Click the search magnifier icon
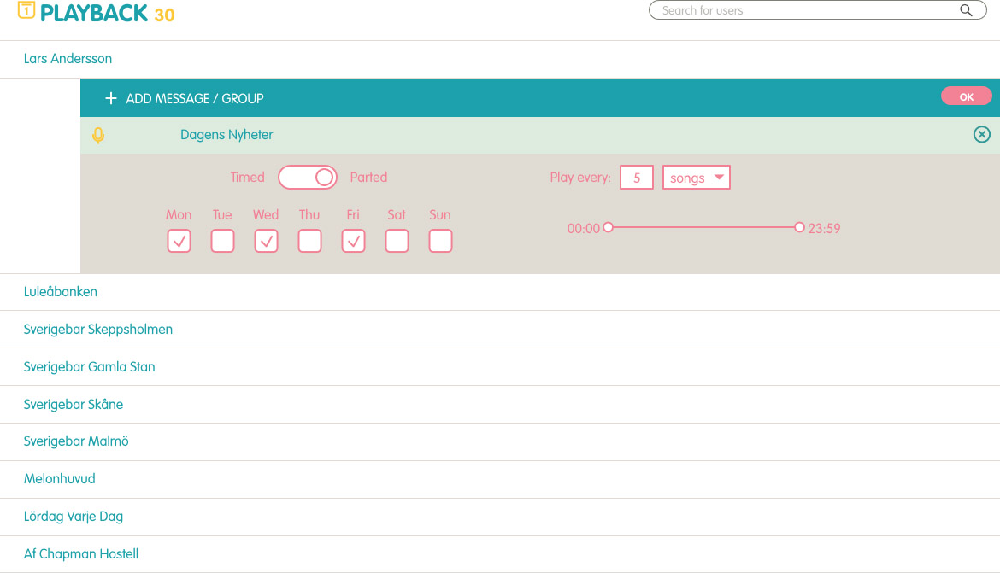The width and height of the screenshot is (1000, 573). [966, 10]
